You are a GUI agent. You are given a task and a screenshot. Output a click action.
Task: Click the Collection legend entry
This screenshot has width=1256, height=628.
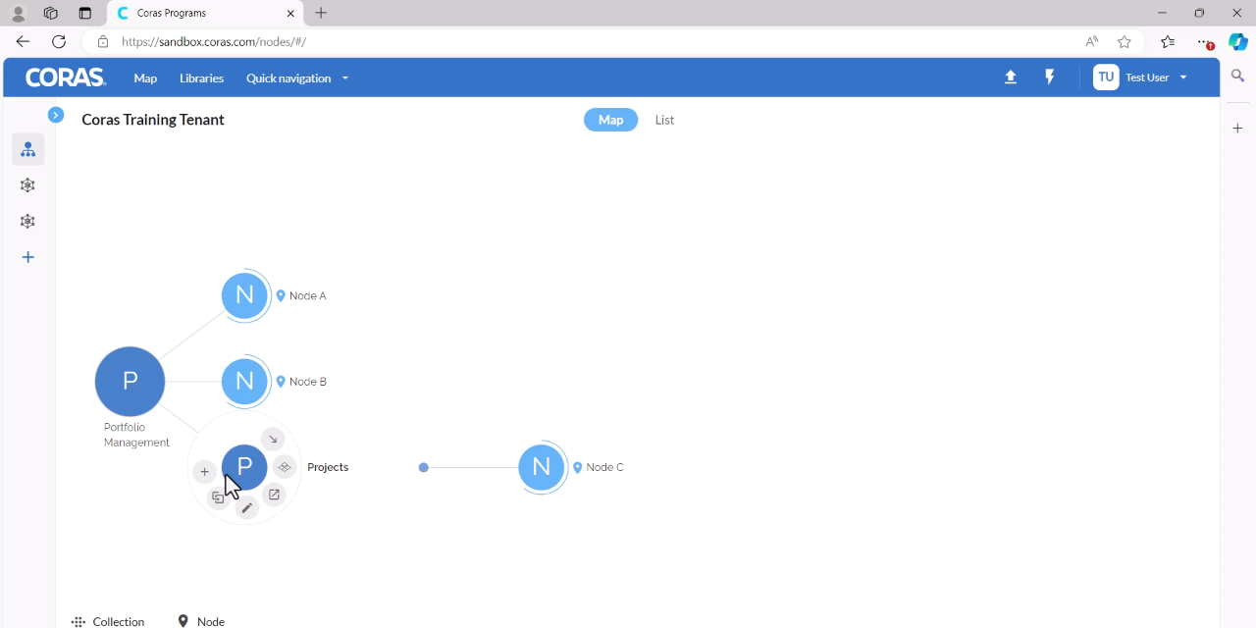click(x=108, y=621)
